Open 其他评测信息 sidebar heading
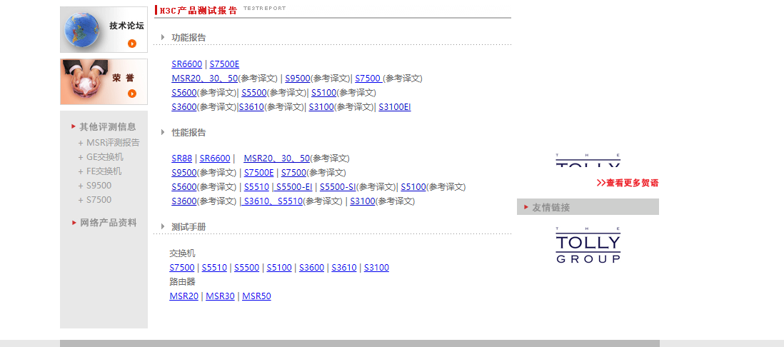This screenshot has height=347, width=784. pos(108,126)
